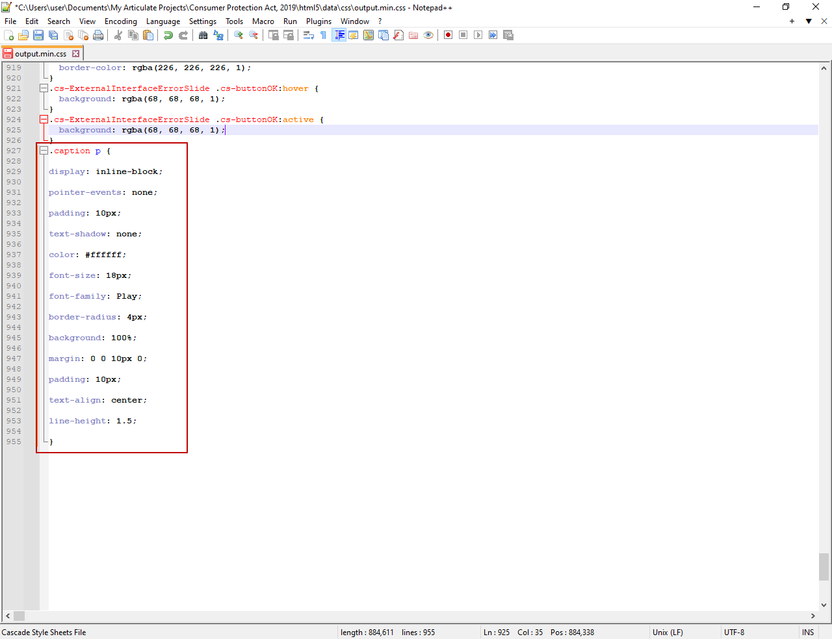The height and width of the screenshot is (639, 832).
Task: Start macro recording with the red record icon
Action: pos(448,35)
